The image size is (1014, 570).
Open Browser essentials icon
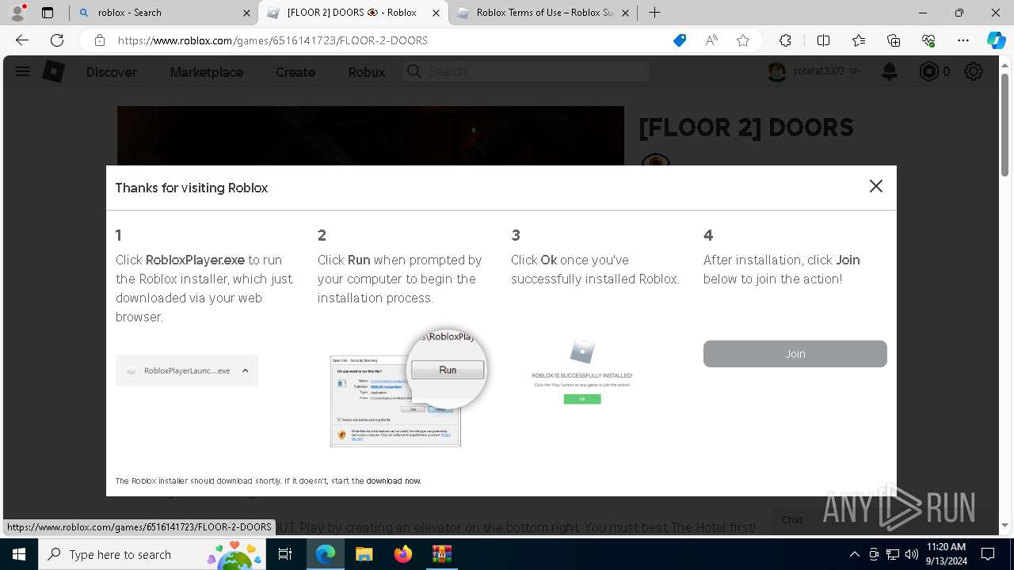pos(928,40)
